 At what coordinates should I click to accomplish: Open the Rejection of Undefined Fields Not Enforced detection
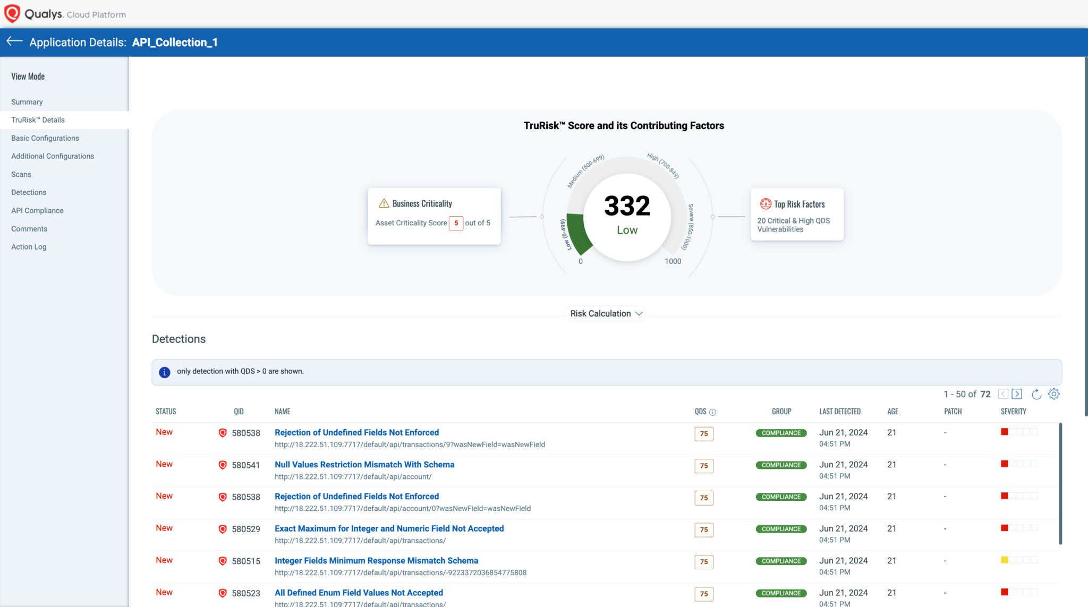pos(356,432)
